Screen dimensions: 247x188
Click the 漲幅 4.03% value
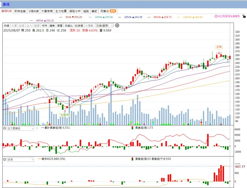click(90, 30)
